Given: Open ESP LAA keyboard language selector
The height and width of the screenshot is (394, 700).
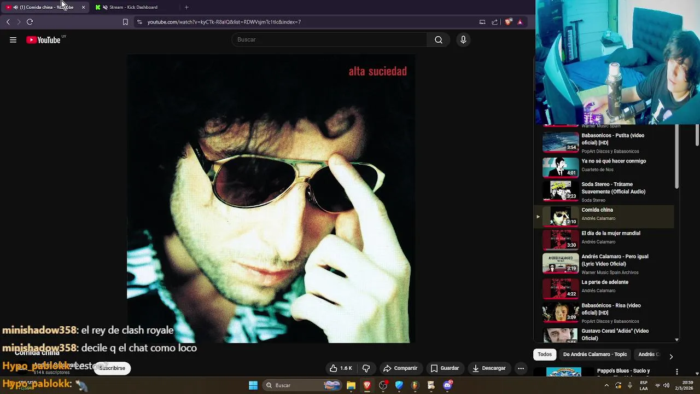Looking at the screenshot, I should (x=644, y=385).
